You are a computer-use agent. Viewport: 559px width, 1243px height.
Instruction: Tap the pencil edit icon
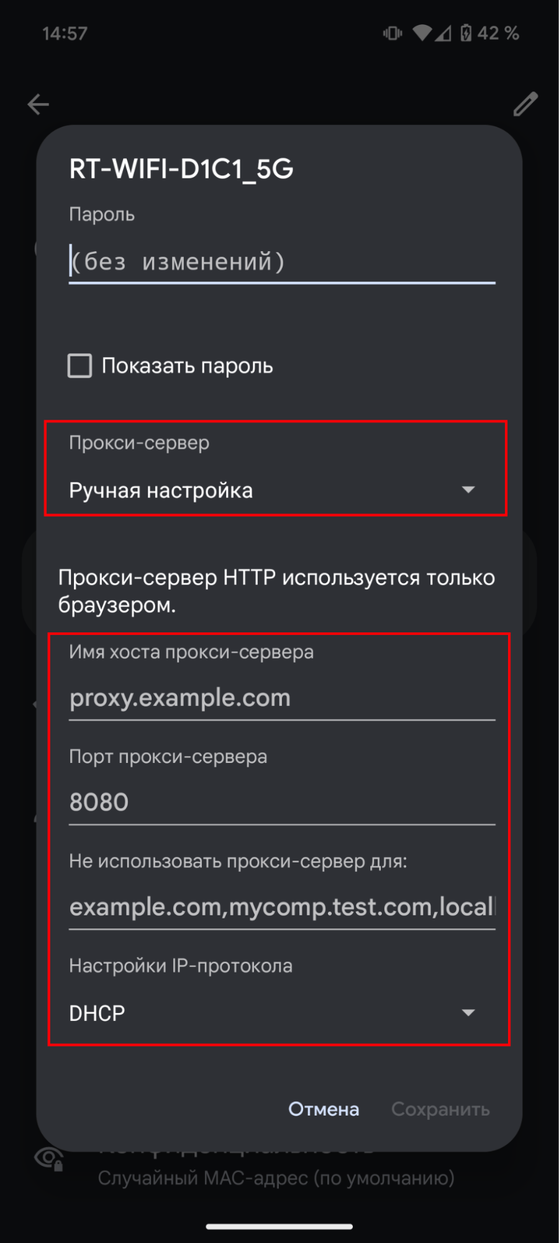click(x=525, y=104)
